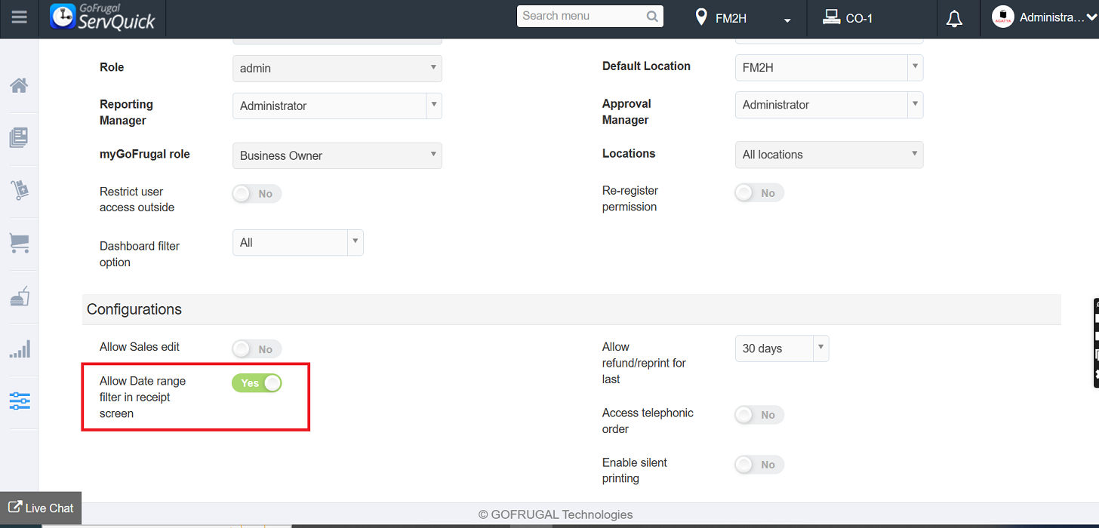Screen dimensions: 1099x528
Task: Open the Reporting Manager dropdown
Action: (337, 106)
